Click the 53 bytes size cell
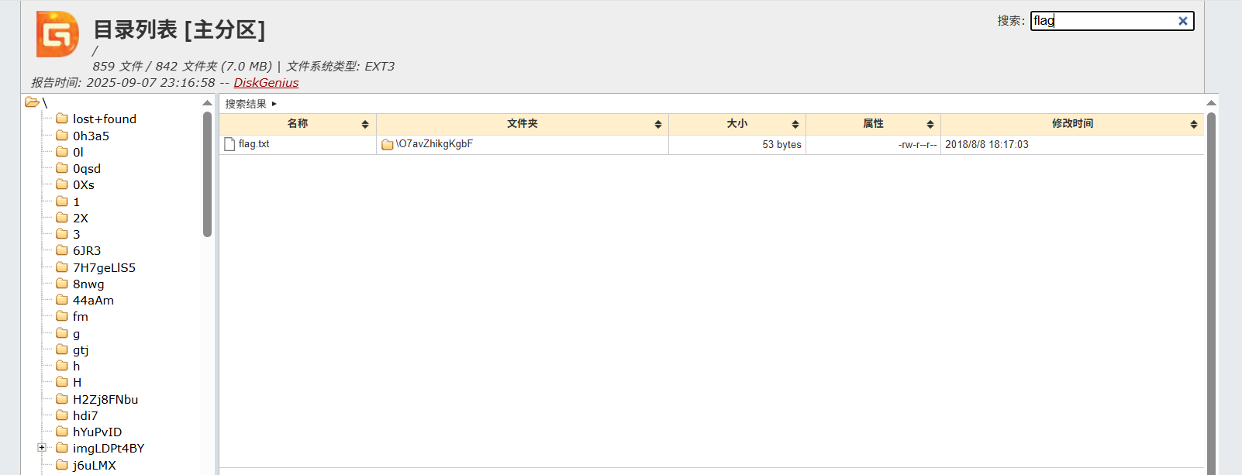 (781, 144)
